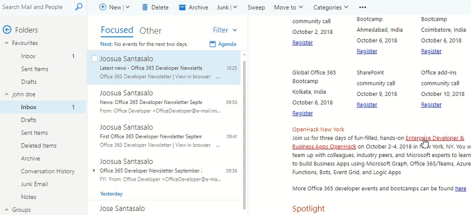This screenshot has height=215, width=471.
Task: Open the Enterprise Developer & Business Apps OpenHack link
Action: point(435,138)
